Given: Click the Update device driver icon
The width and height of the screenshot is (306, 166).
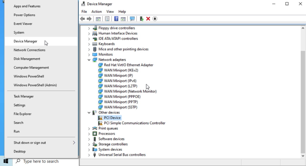Looking at the screenshot, I should pyautogui.click(x=142, y=19).
